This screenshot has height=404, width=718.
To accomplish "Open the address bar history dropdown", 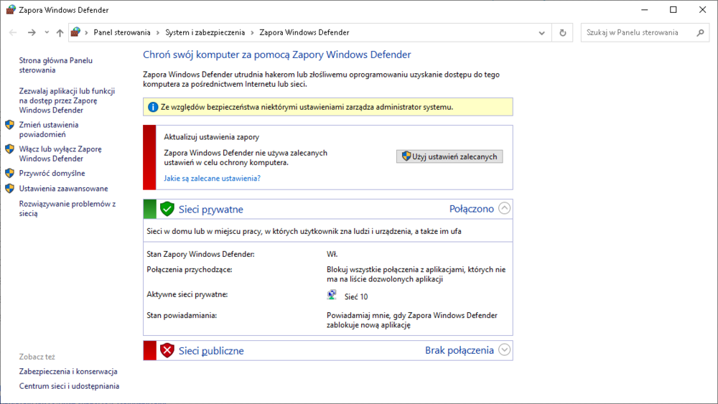I will [x=541, y=33].
